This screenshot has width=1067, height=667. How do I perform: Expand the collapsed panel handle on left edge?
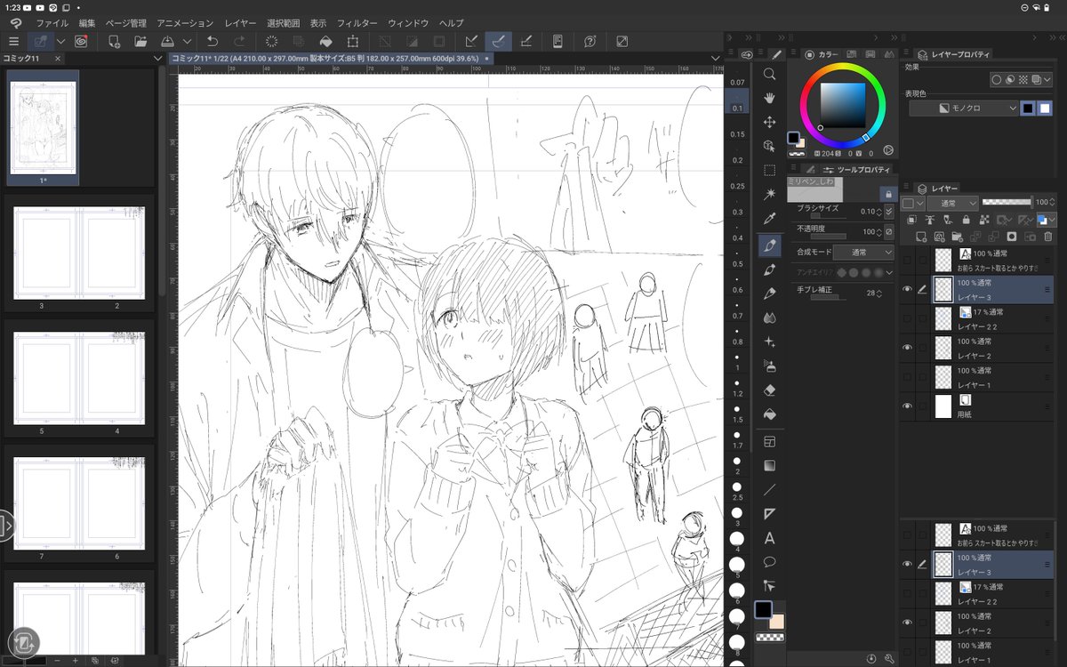point(6,526)
